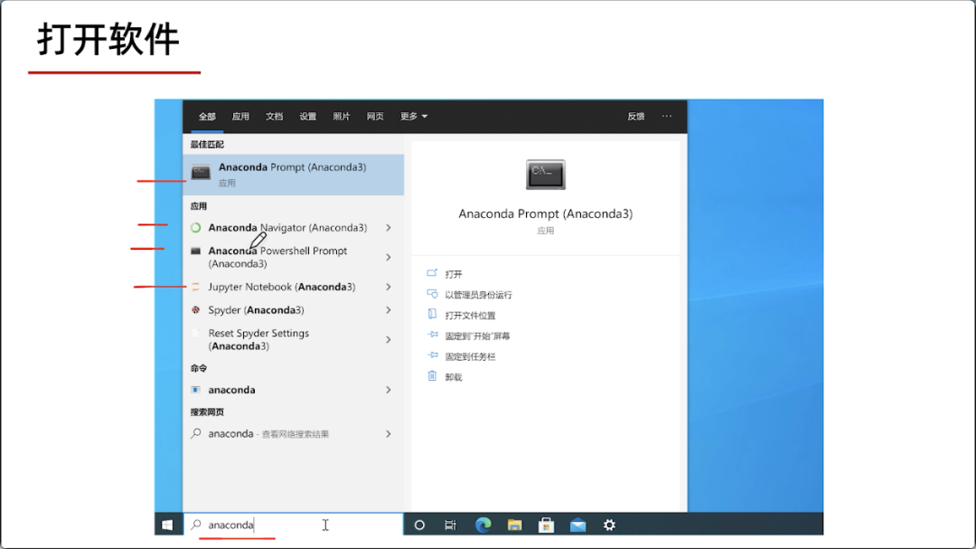The height and width of the screenshot is (549, 976).
Task: Select Spyder (Anaconda3) result
Action: (x=294, y=309)
